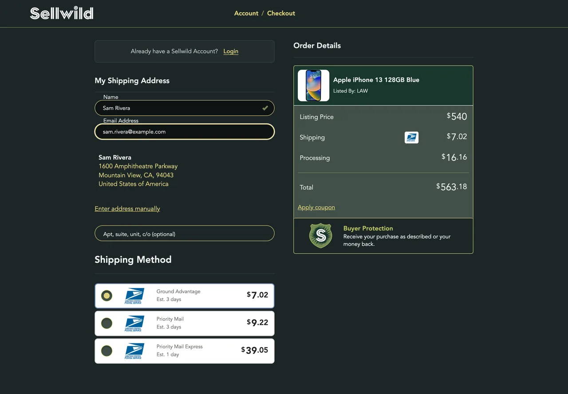Click the Processing fee $16.16 value
The image size is (568, 394).
[454, 157]
